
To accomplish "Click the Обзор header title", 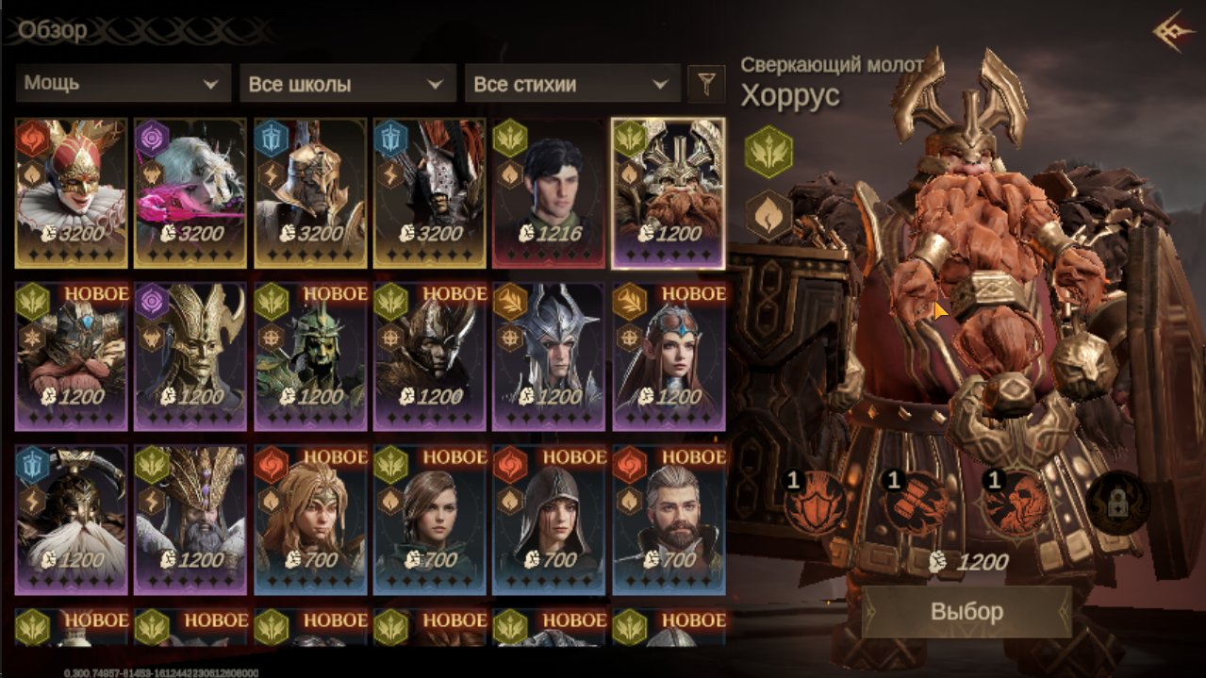I will point(53,30).
